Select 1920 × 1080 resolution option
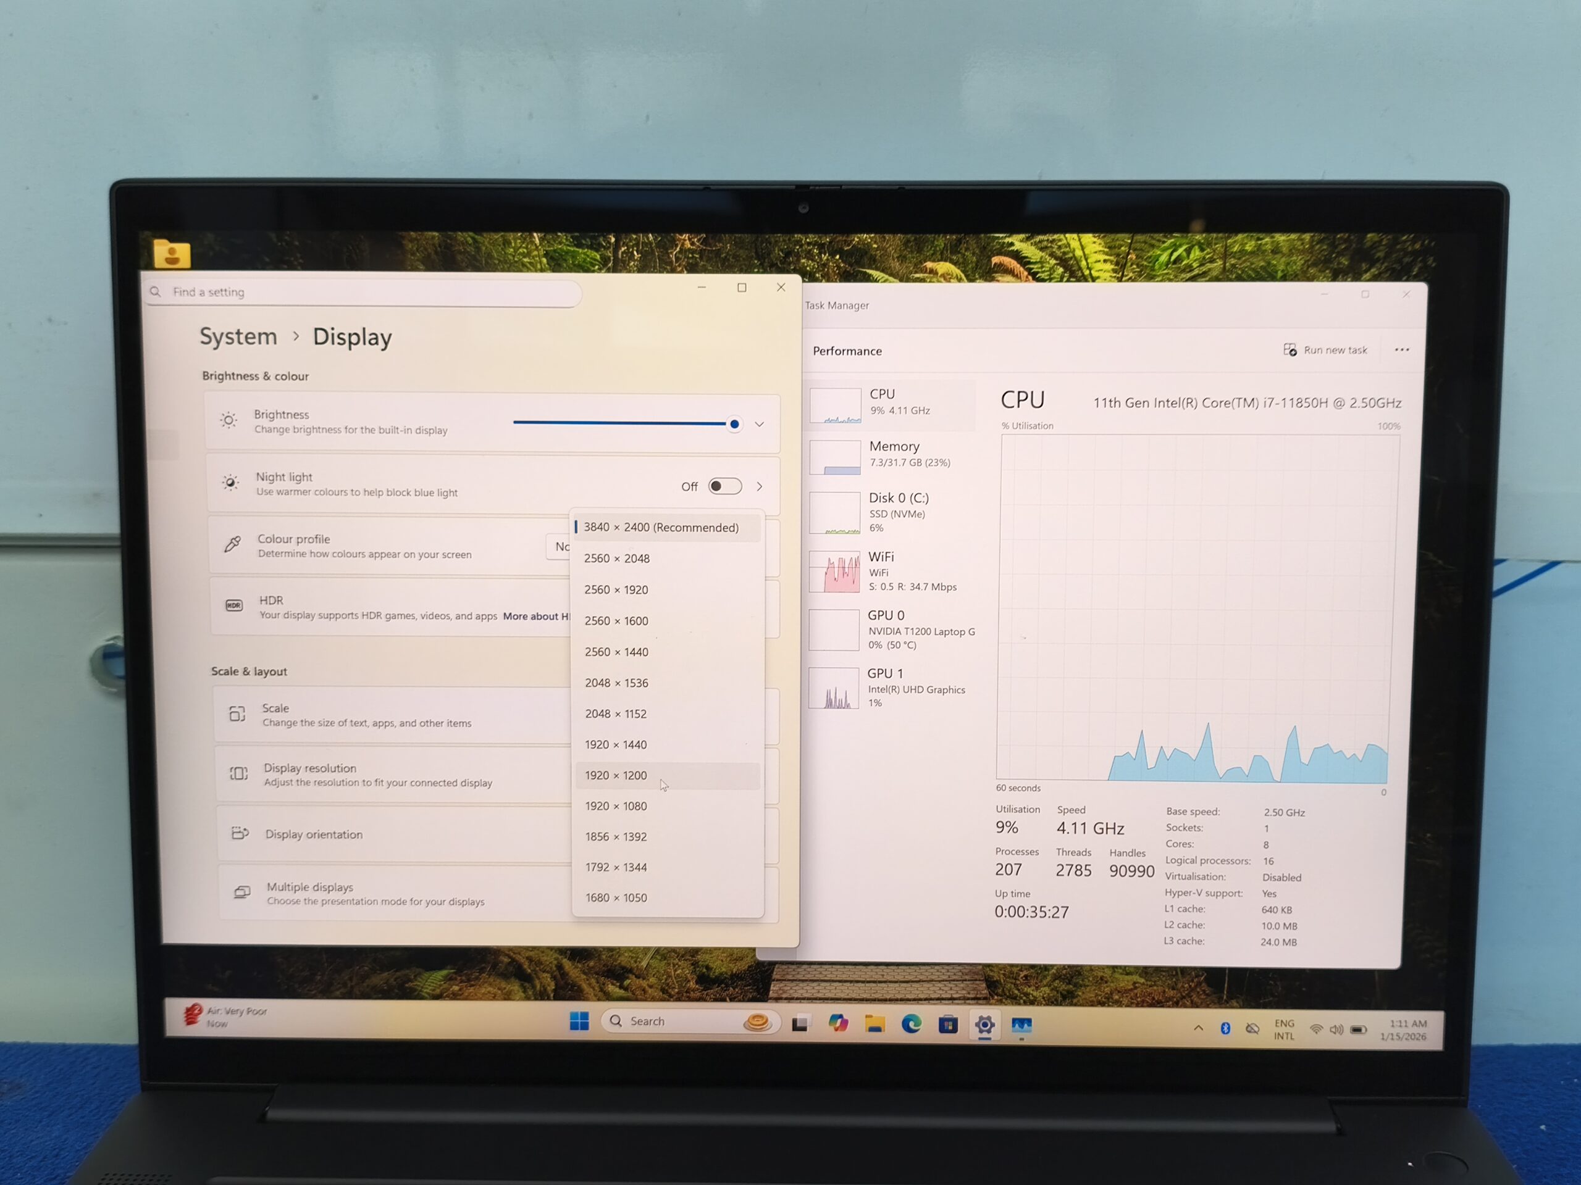 (616, 805)
